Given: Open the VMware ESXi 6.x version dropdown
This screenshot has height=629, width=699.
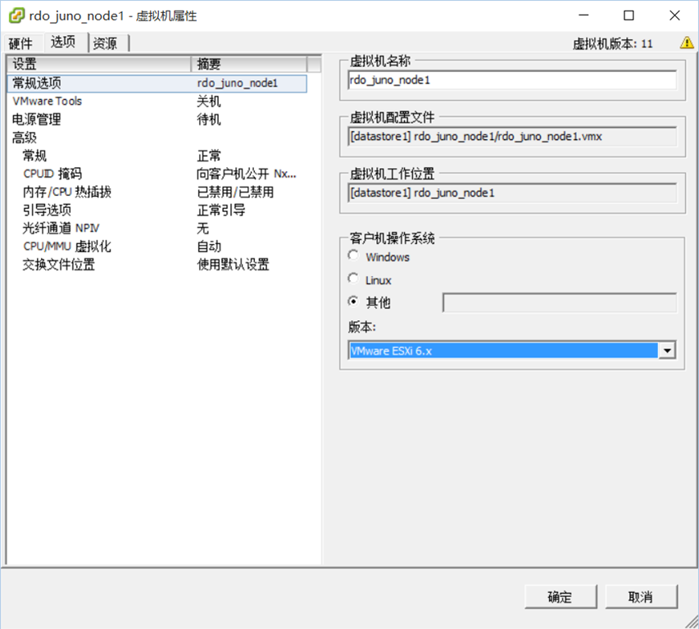Looking at the screenshot, I should click(x=667, y=351).
